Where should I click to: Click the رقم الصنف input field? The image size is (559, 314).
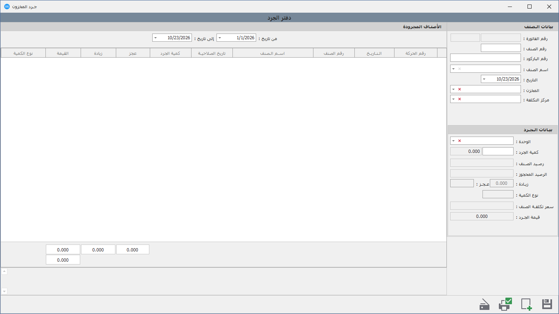point(500,48)
